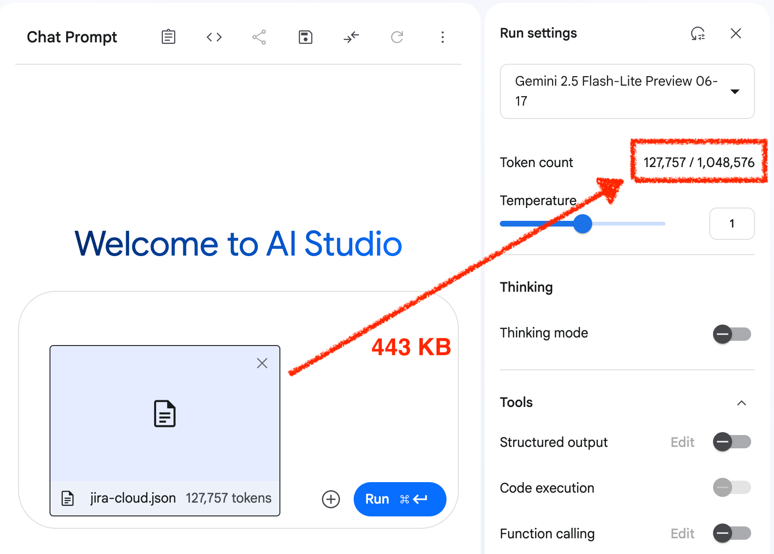Click the 127,757 tokens label on attachment
The image size is (774, 554).
pyautogui.click(x=228, y=498)
